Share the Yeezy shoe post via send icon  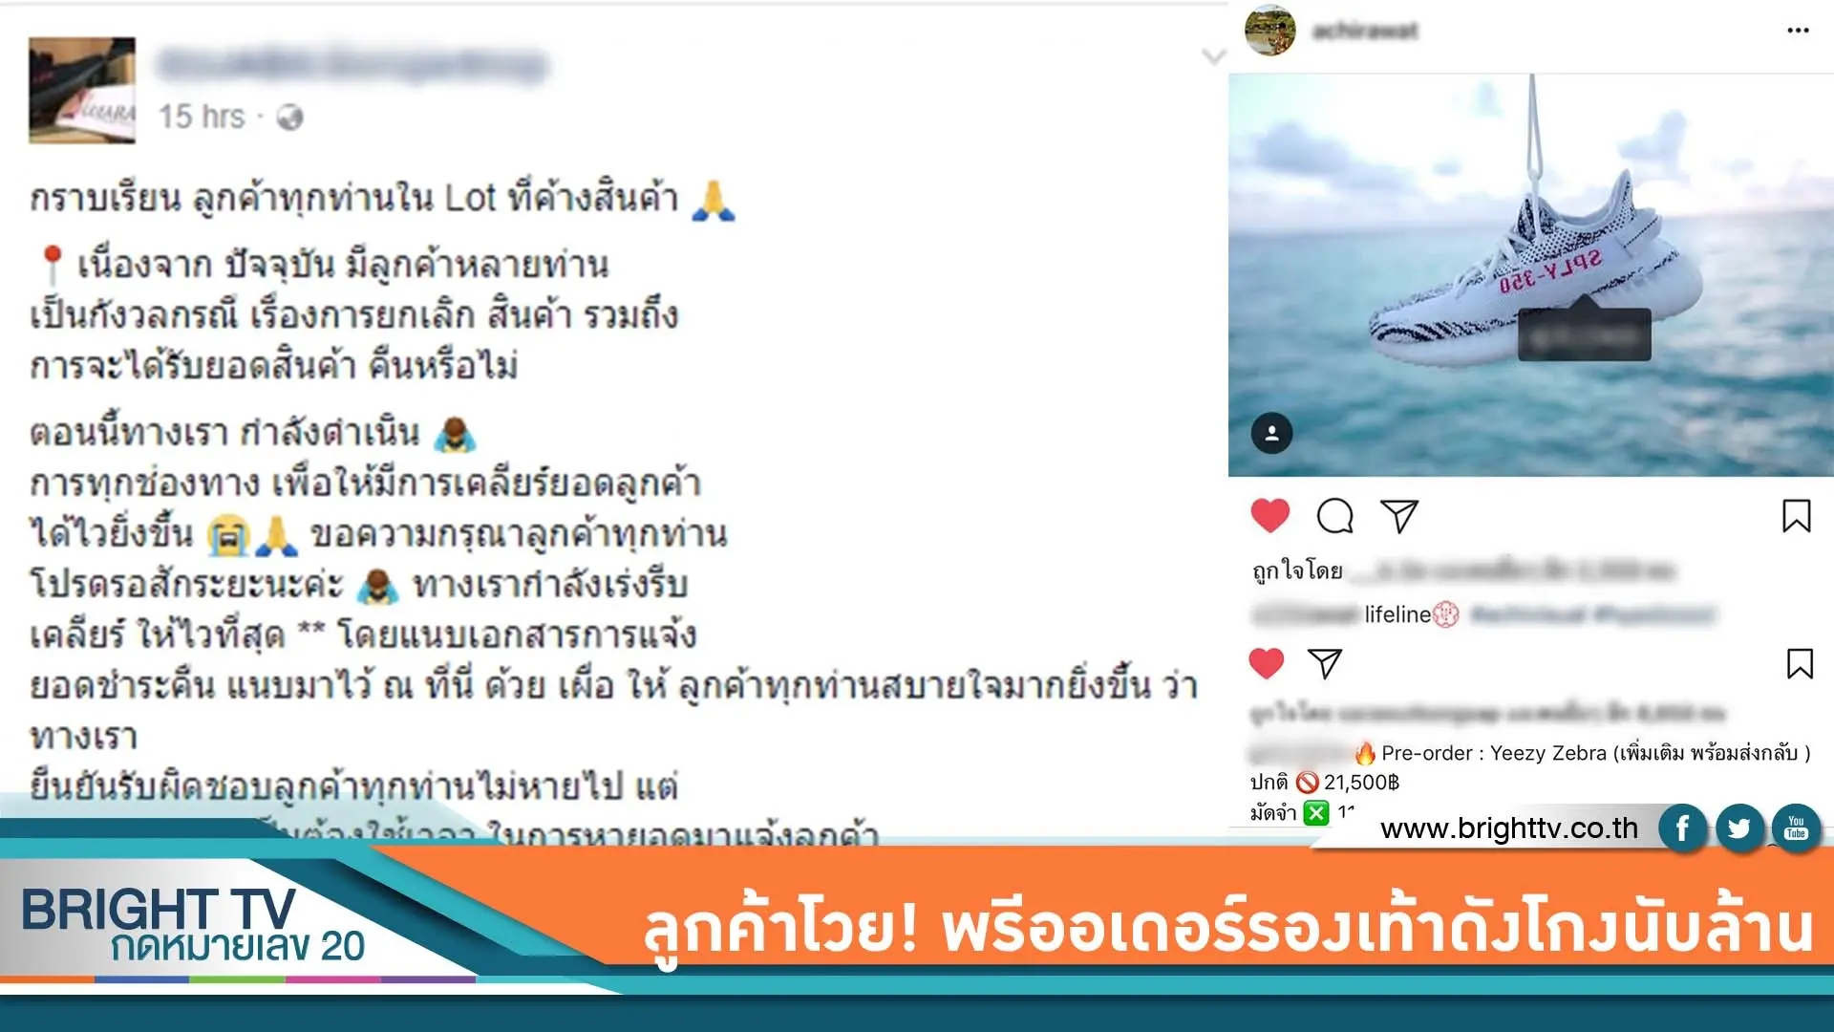(x=1399, y=516)
